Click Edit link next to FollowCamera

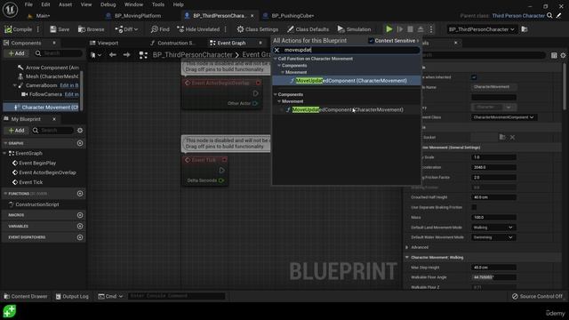click(x=71, y=94)
